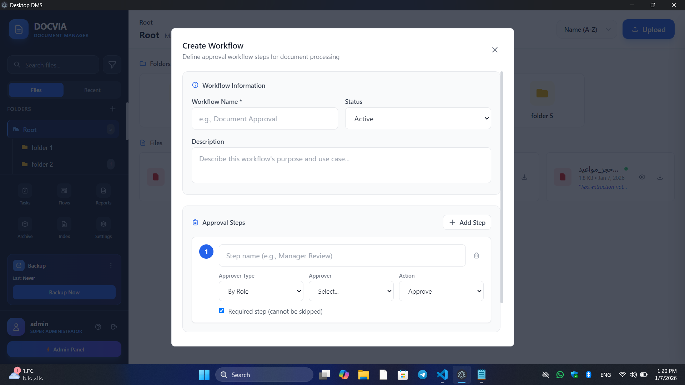The width and height of the screenshot is (685, 385).
Task: Open the Windows Start menu
Action: click(204, 375)
